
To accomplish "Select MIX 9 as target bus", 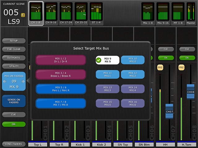I will [x=107, y=60].
